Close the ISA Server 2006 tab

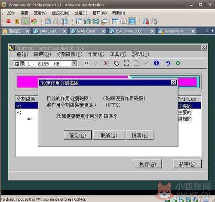pos(152,31)
